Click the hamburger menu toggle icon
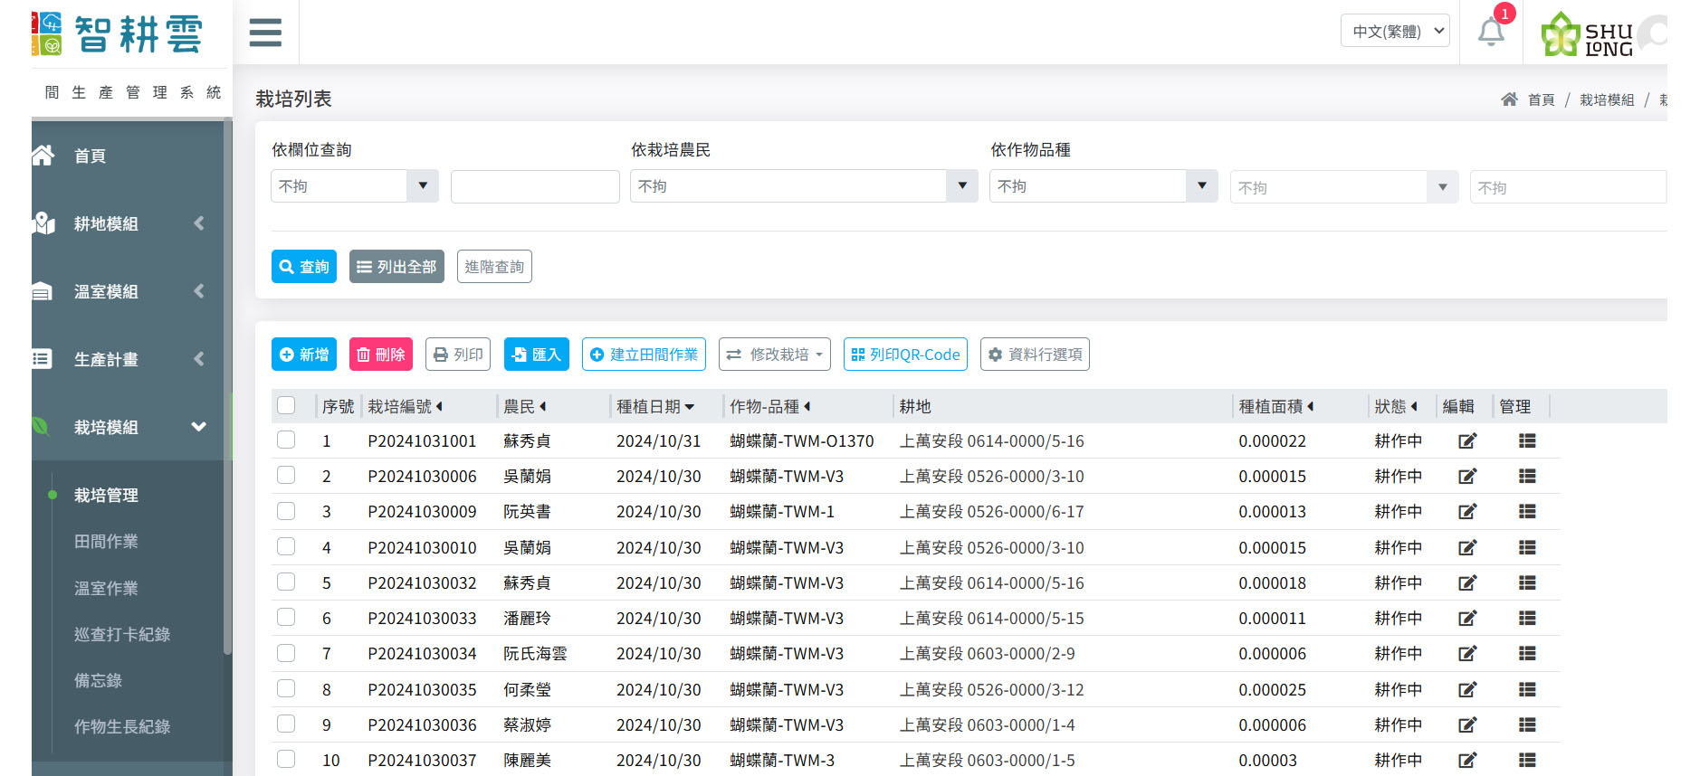1700x776 pixels. 265,33
